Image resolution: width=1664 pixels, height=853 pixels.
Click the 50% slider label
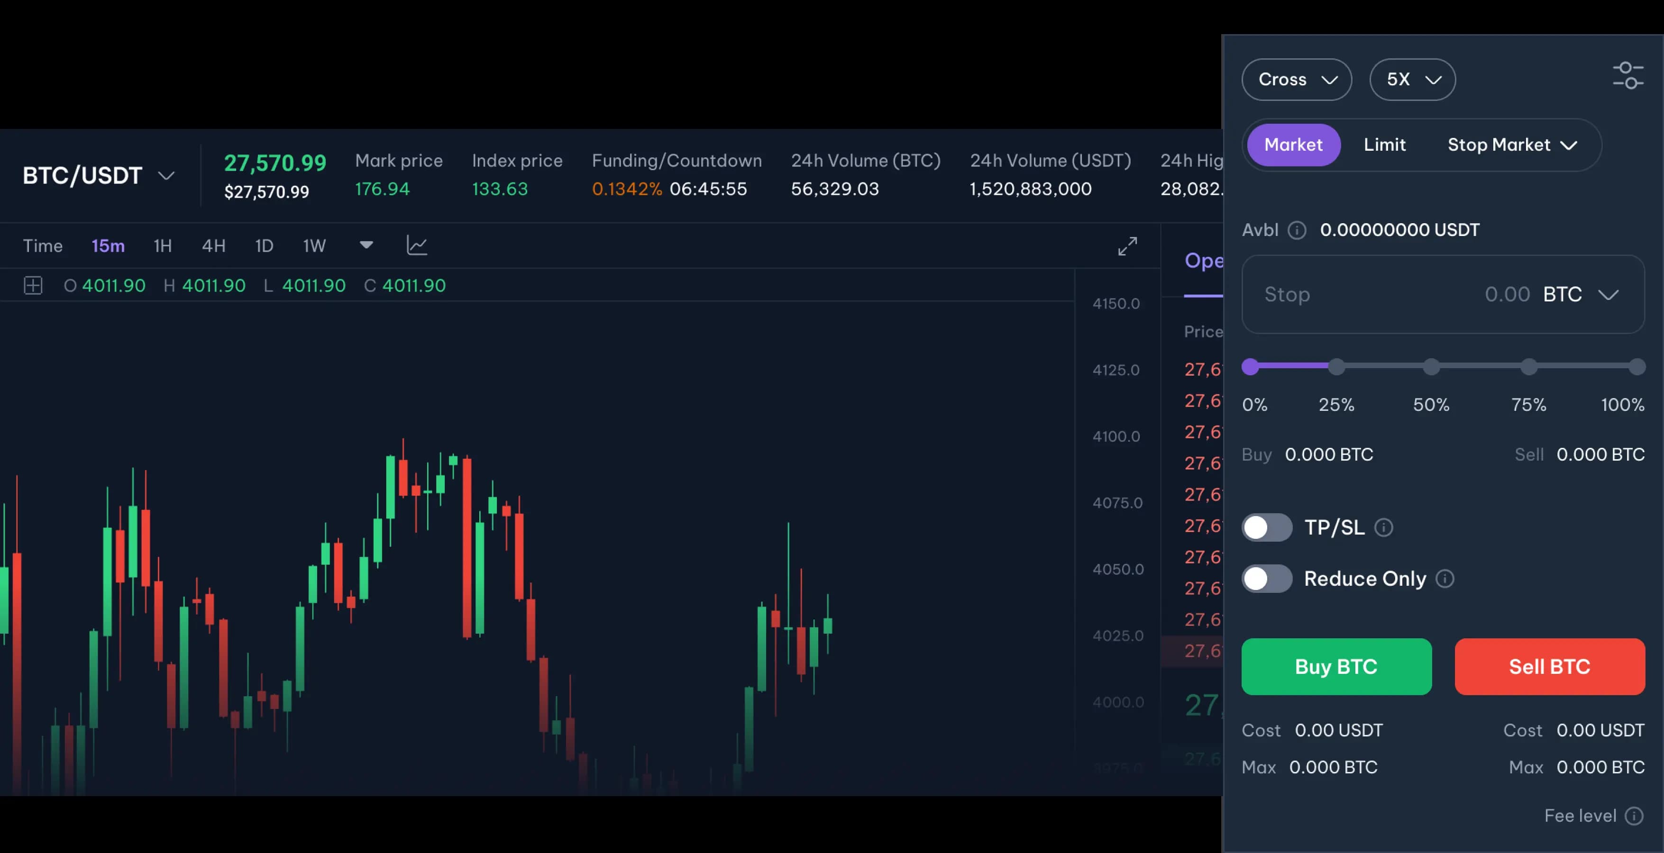(1431, 405)
